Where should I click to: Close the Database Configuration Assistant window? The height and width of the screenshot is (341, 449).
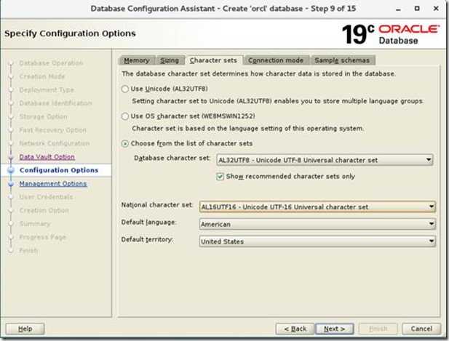[436, 9]
